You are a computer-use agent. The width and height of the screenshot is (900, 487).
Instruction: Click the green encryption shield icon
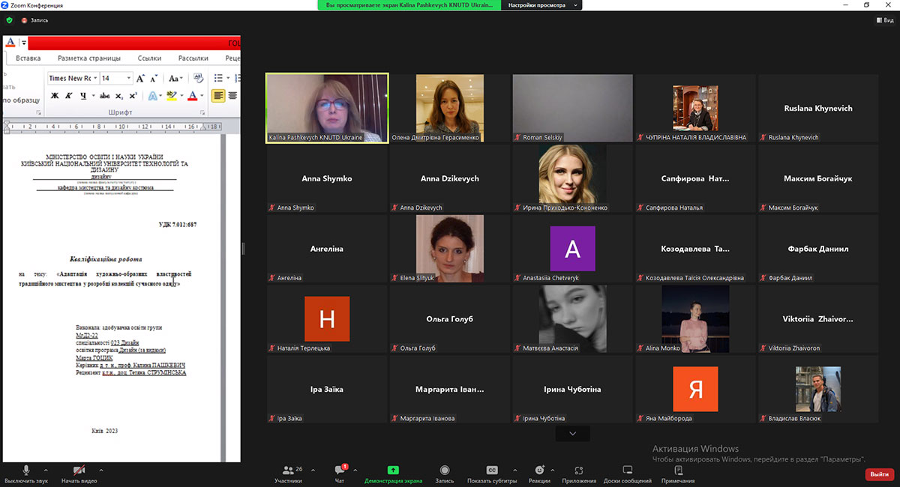click(x=9, y=20)
